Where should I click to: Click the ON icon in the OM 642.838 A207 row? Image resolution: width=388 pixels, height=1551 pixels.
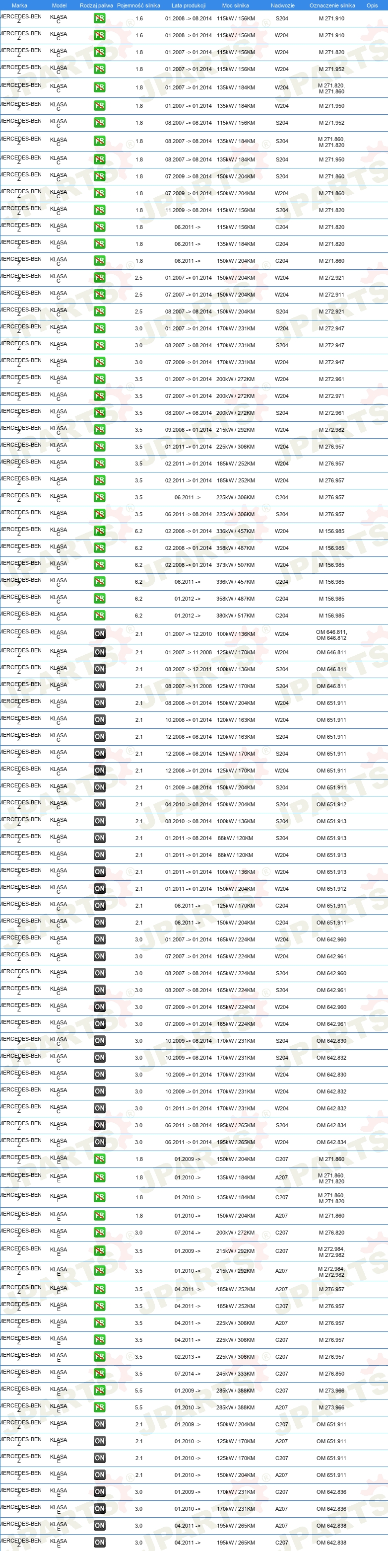pyautogui.click(x=99, y=1525)
